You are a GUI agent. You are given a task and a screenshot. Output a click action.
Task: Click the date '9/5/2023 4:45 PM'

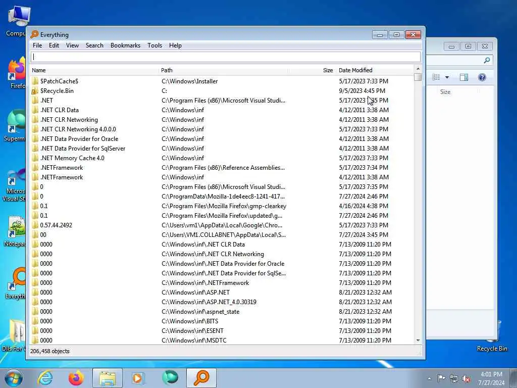362,91
